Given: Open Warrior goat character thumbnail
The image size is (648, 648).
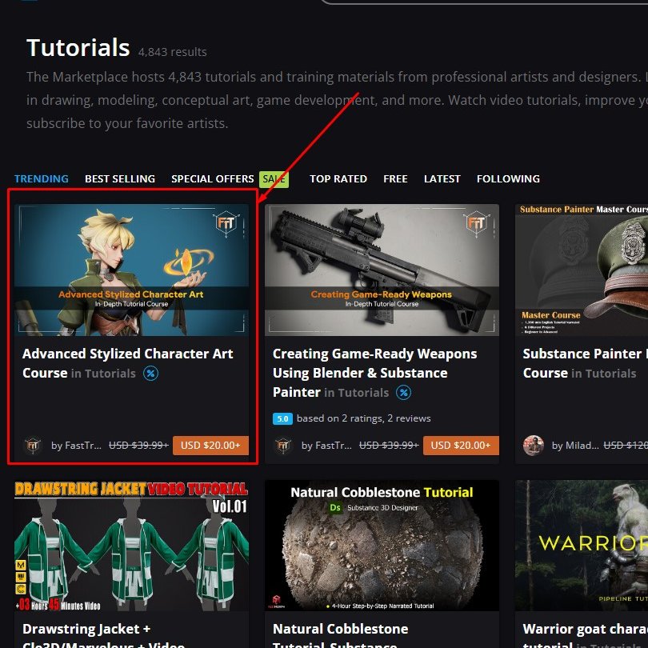Looking at the screenshot, I should click(x=582, y=546).
